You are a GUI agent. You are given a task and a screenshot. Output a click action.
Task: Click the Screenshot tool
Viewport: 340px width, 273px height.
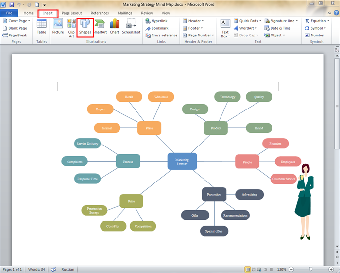pyautogui.click(x=131, y=27)
